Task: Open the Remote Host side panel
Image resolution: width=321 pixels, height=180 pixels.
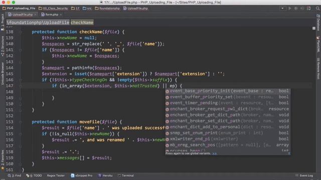Action: tap(318, 68)
